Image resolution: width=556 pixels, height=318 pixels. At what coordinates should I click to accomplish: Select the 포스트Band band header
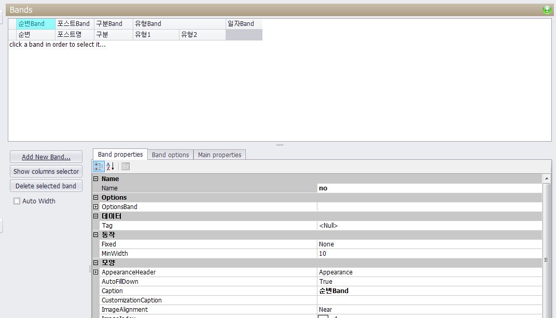click(x=75, y=24)
